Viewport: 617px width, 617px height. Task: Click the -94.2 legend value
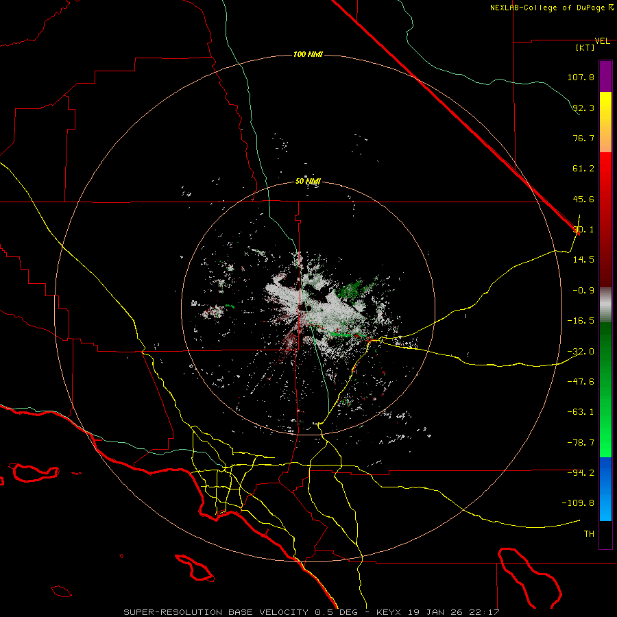581,473
